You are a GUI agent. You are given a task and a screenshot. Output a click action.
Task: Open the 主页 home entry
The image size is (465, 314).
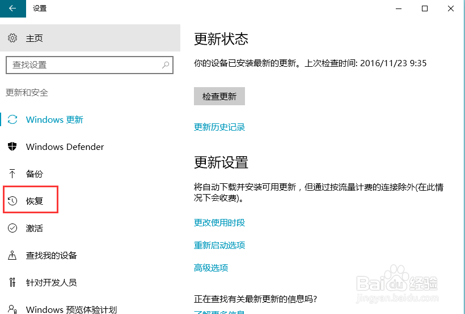point(90,38)
